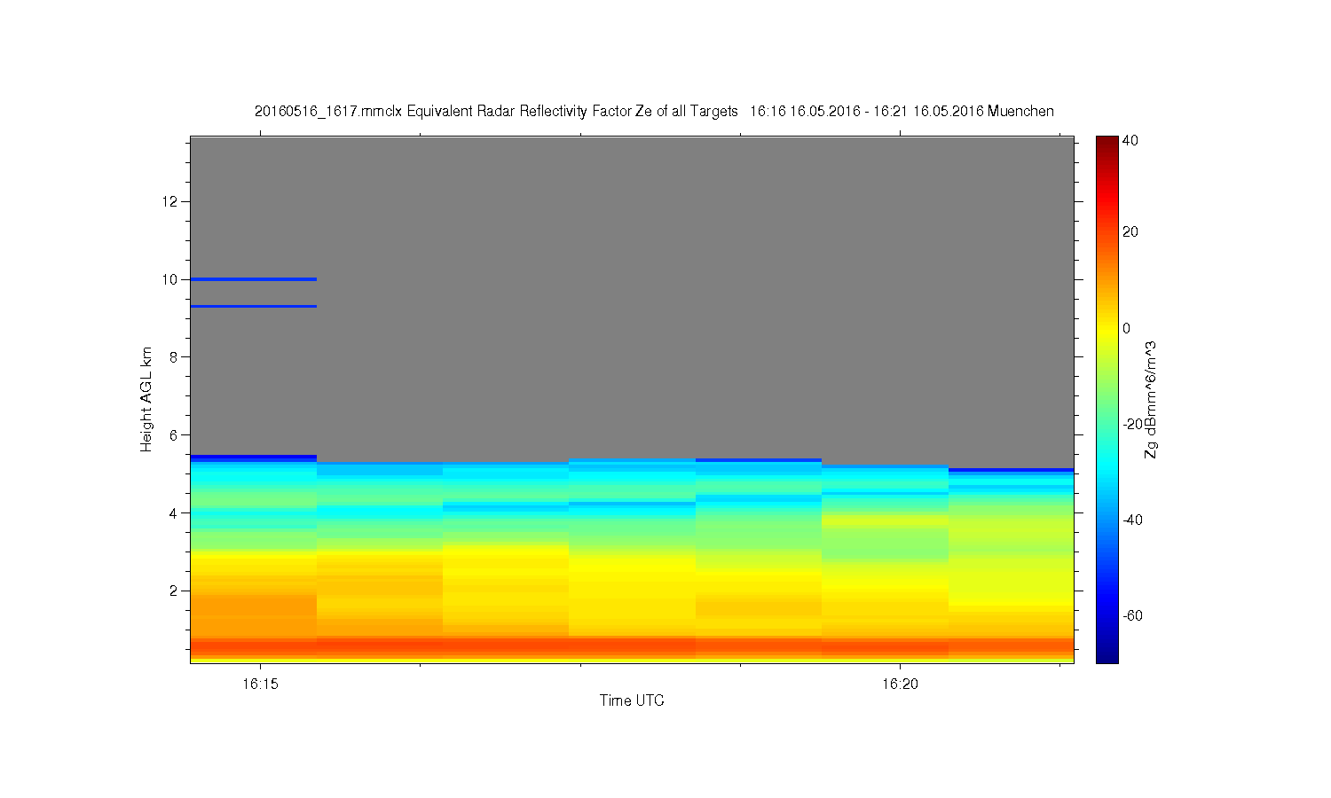Image resolution: width=1331 pixels, height=798 pixels.
Task: Click the 16:20 time tick label
Action: pyautogui.click(x=900, y=685)
